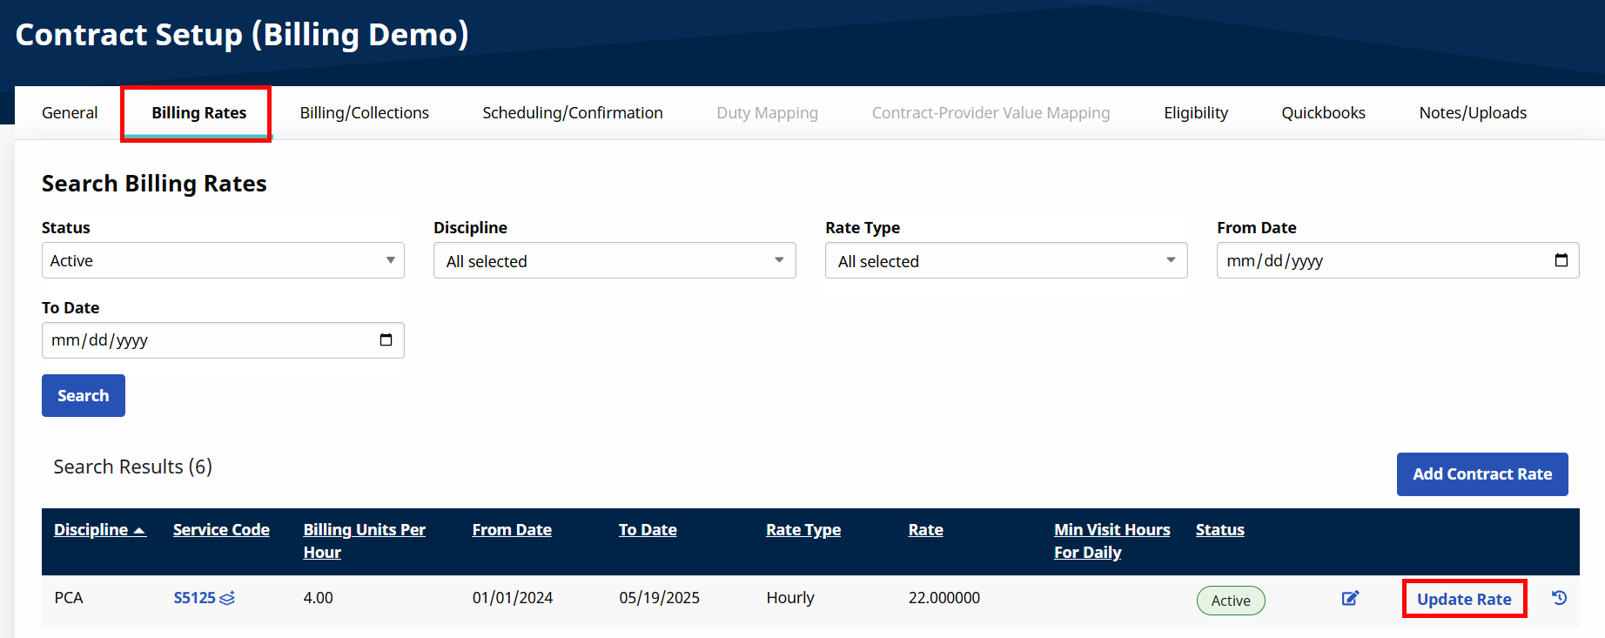Sort by Discipline column arrow
The width and height of the screenshot is (1605, 638).
click(139, 530)
